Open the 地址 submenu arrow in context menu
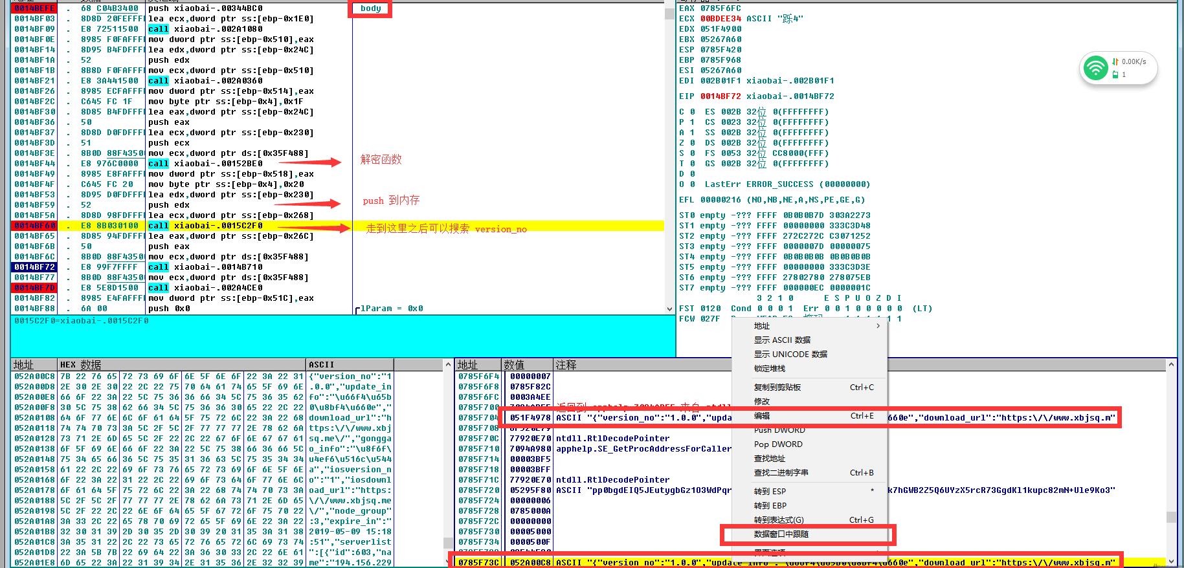This screenshot has height=568, width=1184. point(878,326)
